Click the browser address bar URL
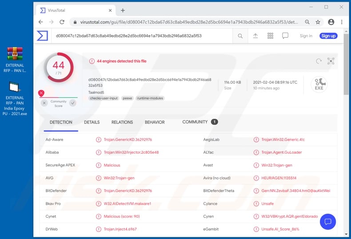 pyautogui.click(x=189, y=22)
